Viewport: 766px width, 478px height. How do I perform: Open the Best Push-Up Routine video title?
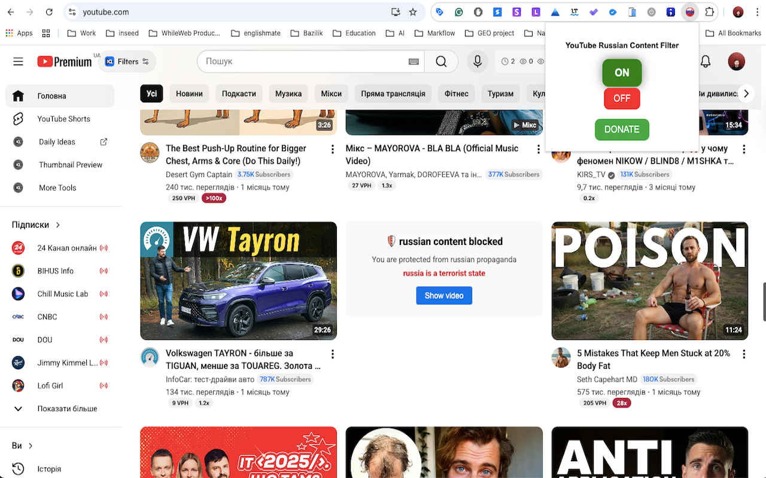(x=236, y=154)
